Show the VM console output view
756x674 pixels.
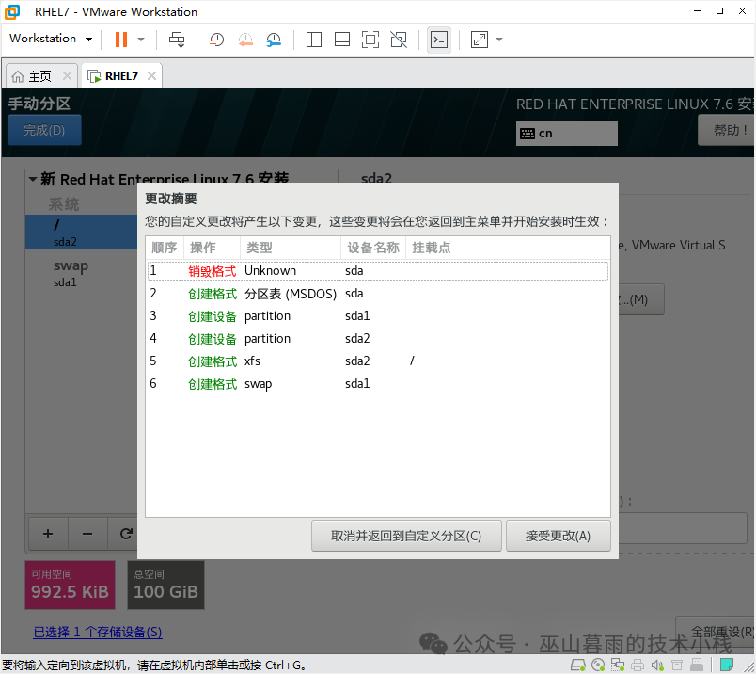point(438,40)
